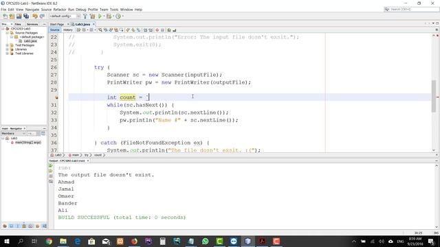Click the Start Macro Recording red icon

(157, 30)
